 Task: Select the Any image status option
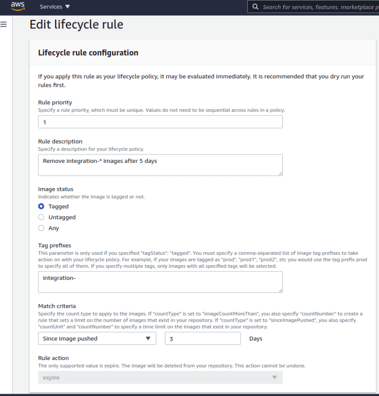[41, 228]
